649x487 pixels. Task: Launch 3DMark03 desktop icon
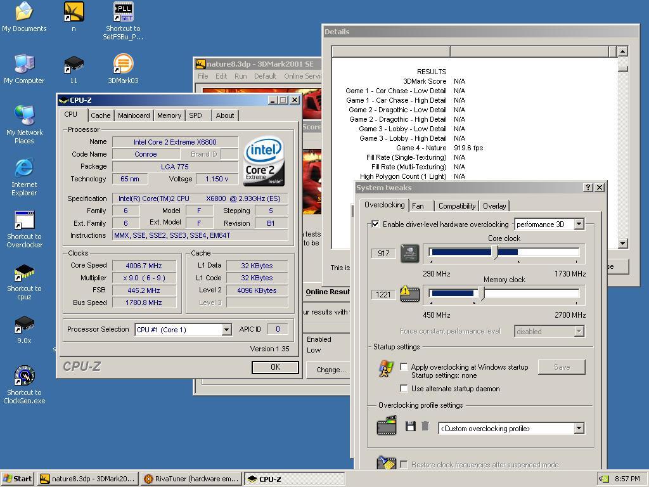[x=123, y=68]
